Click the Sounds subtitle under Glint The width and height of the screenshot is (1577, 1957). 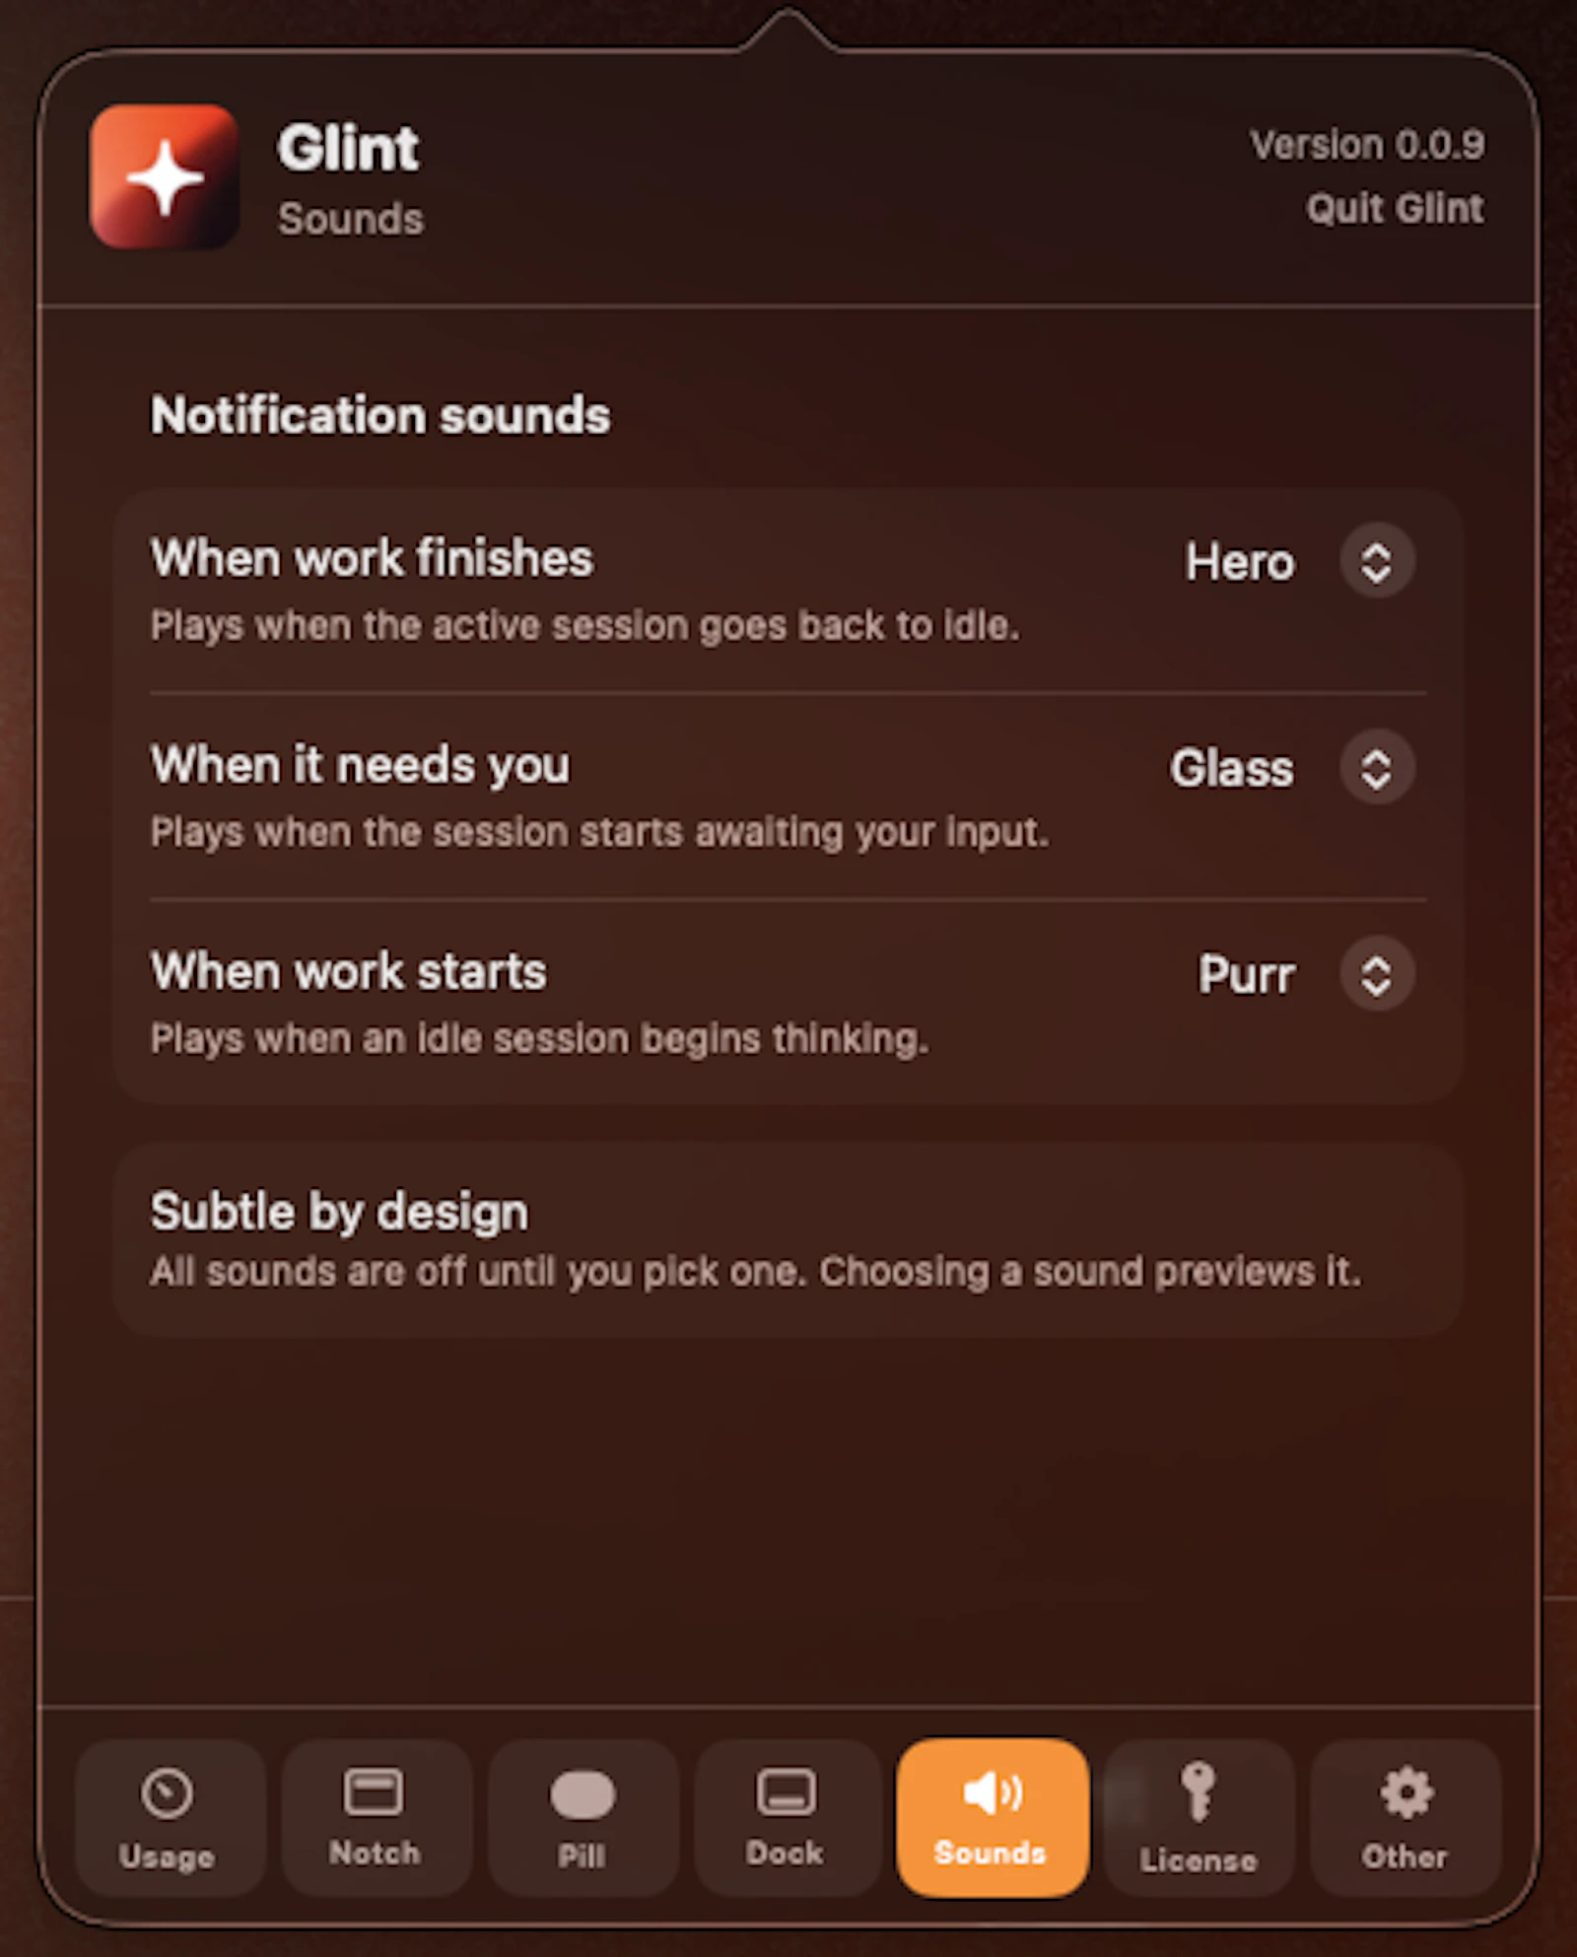pyautogui.click(x=350, y=219)
